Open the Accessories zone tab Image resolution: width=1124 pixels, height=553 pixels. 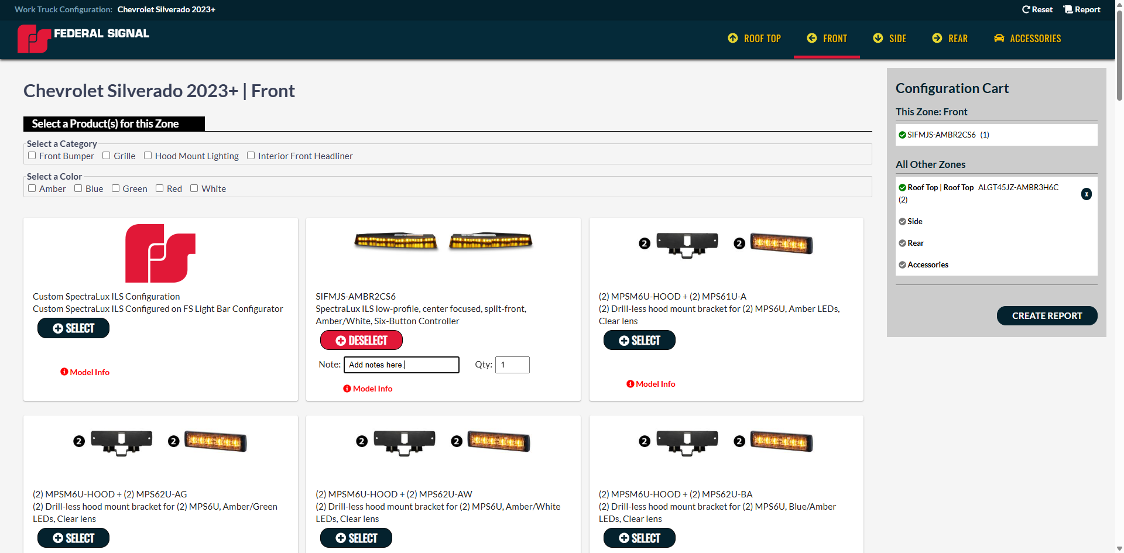coord(1027,39)
